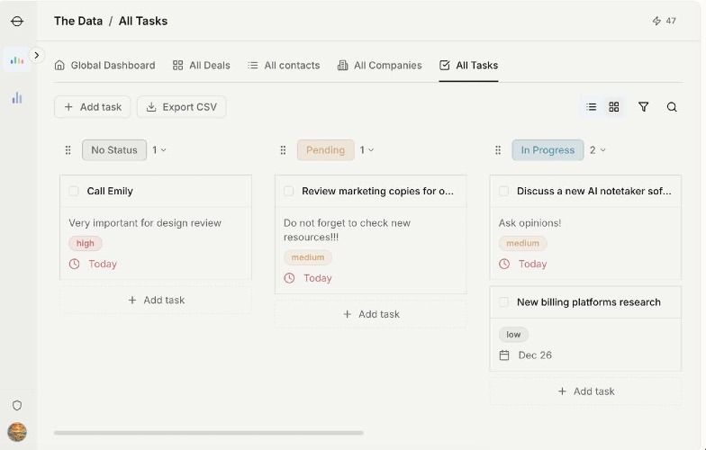This screenshot has width=706, height=450.
Task: Open the search magnifier icon
Action: [672, 106]
